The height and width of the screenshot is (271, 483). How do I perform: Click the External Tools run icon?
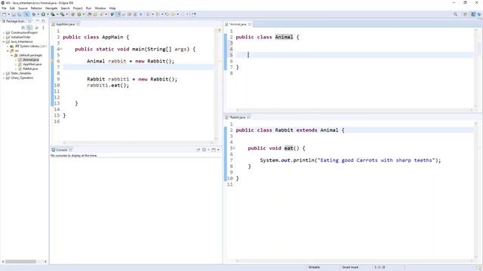pos(62,14)
